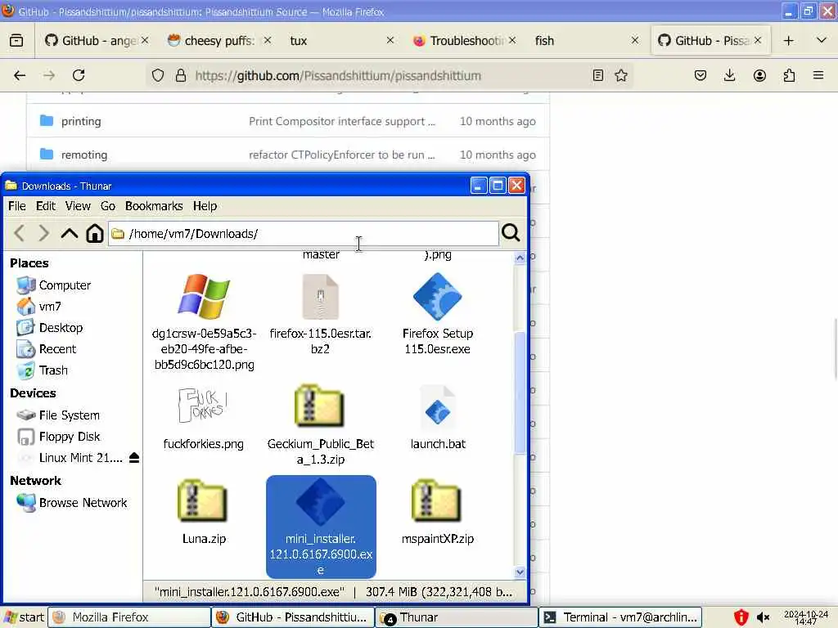Open Recent in Places sidebar

click(47, 349)
